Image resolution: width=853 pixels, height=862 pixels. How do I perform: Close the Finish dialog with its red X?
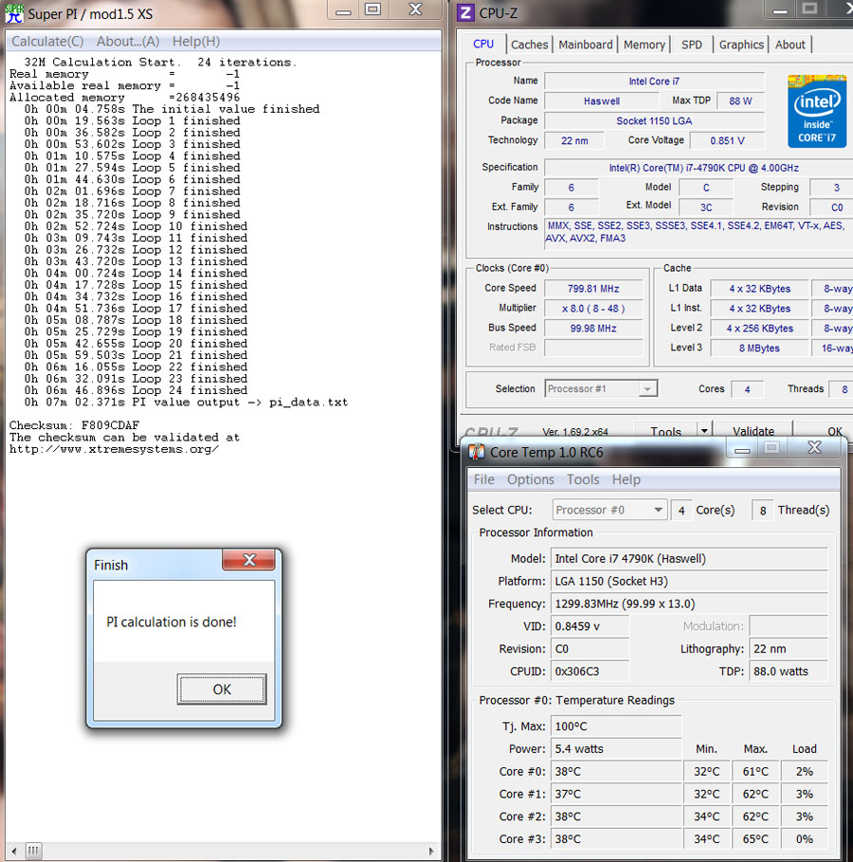point(248,560)
